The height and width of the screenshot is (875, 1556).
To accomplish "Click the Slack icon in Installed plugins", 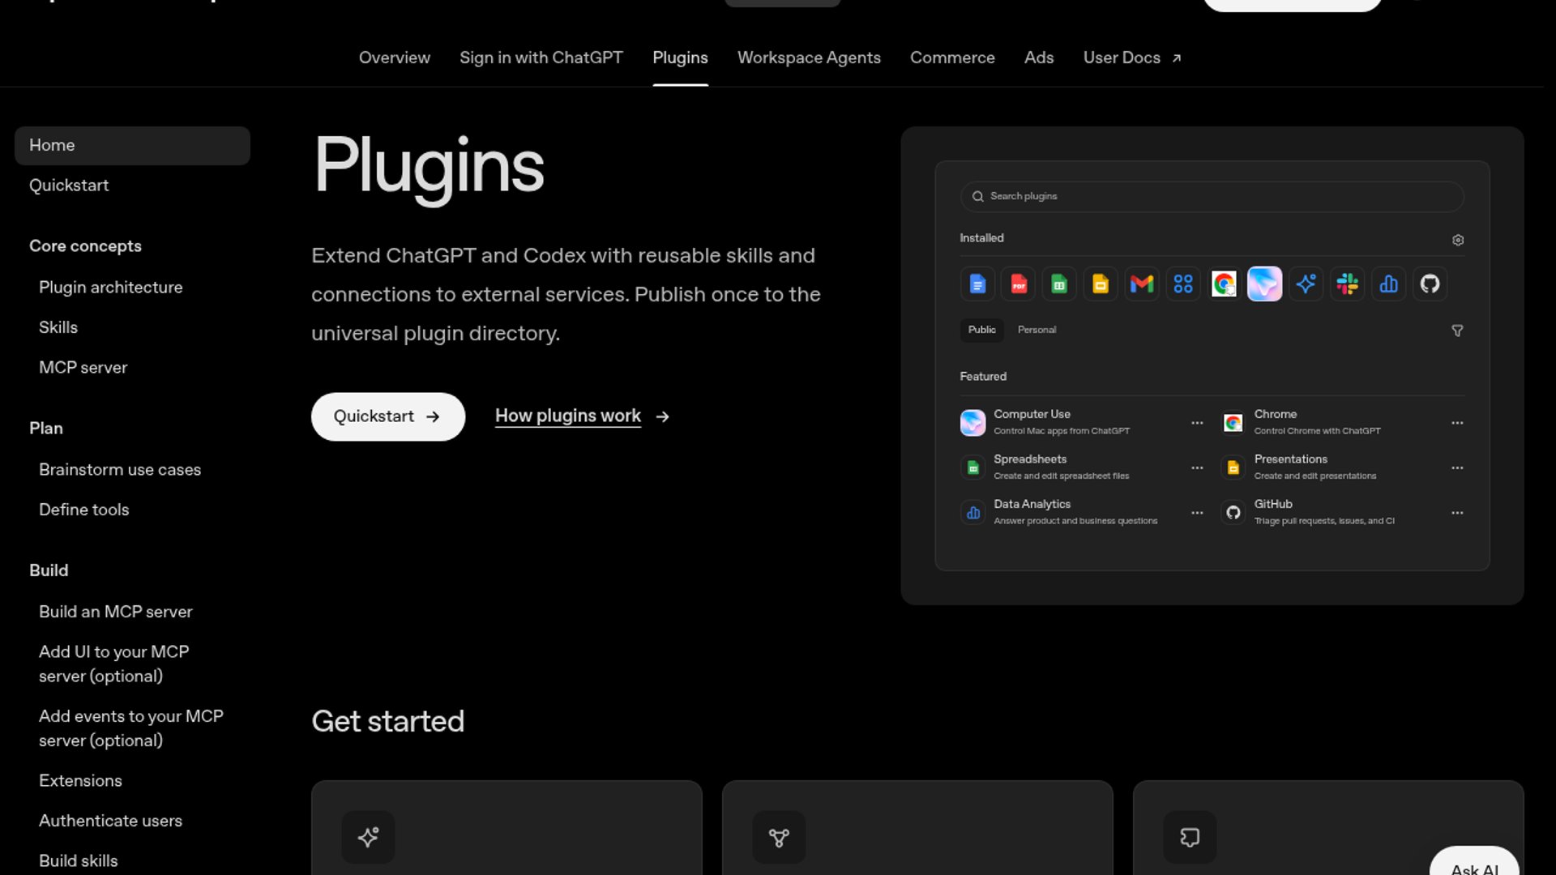I will 1348,284.
